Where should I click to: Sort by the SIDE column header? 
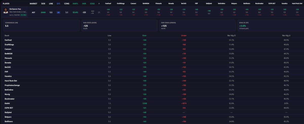point(43,4)
